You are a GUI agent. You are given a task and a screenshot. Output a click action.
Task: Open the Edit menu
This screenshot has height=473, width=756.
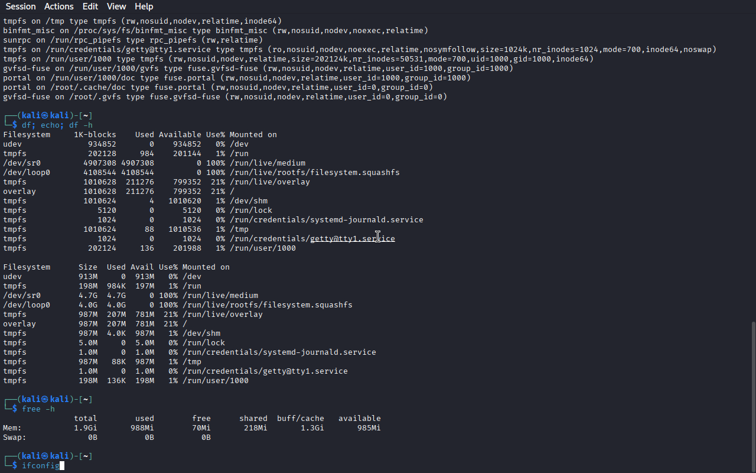coord(90,7)
